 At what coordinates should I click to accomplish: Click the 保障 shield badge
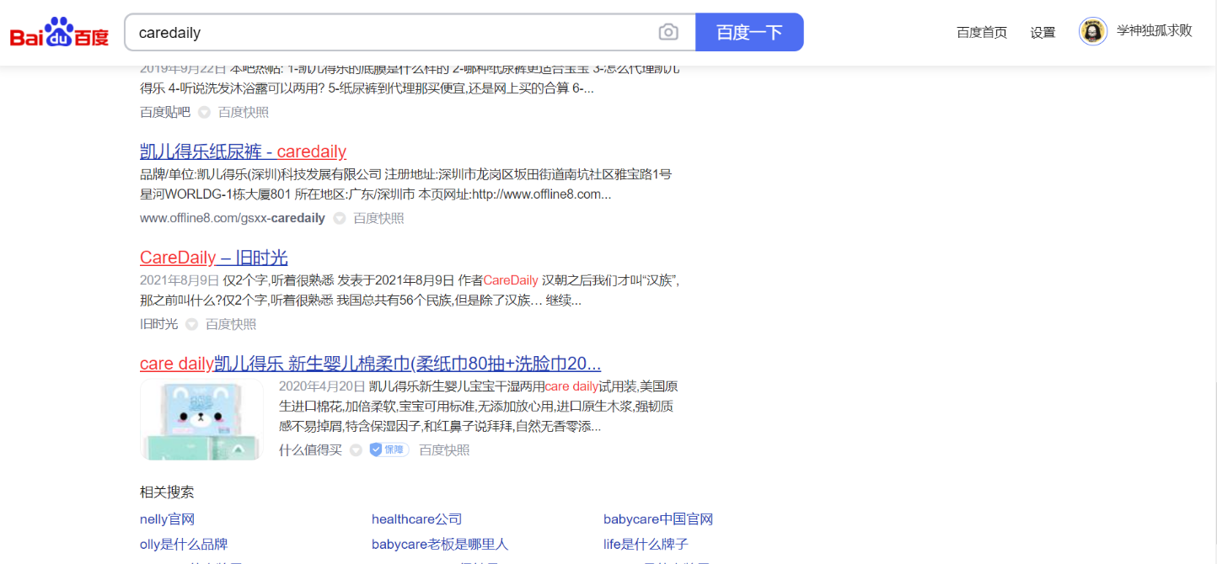(x=389, y=450)
